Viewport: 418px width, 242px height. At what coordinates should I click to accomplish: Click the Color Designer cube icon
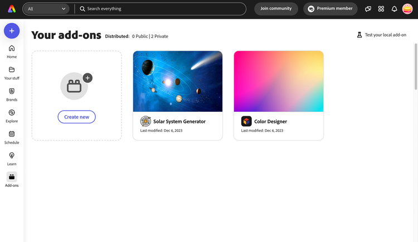pos(246,121)
